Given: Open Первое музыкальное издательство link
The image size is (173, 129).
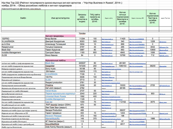Looking at the screenshot, I should [59, 93].
